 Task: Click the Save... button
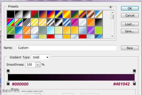click(x=130, y=31)
